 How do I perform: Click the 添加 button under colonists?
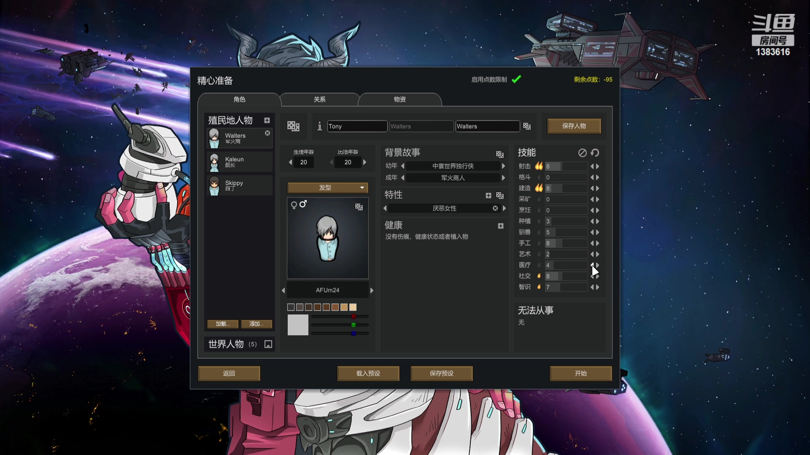point(256,324)
